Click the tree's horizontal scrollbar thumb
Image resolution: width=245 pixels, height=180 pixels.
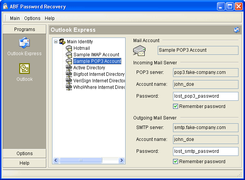[x=81, y=160]
